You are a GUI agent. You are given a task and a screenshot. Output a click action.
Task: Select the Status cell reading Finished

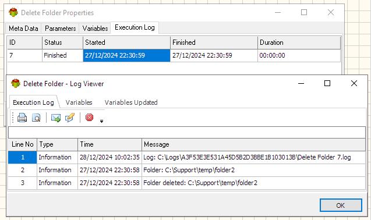[62, 55]
